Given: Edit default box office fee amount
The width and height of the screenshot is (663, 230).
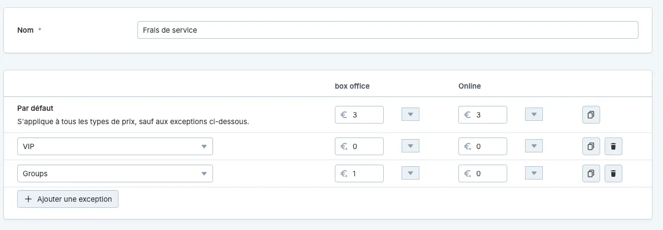Looking at the screenshot, I should (359, 115).
